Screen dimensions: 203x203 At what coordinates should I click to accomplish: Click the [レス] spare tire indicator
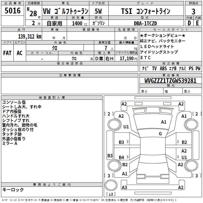point(111,195)
